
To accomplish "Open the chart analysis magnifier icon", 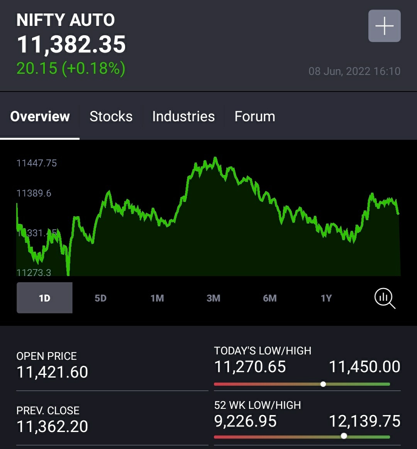I will coord(385,298).
